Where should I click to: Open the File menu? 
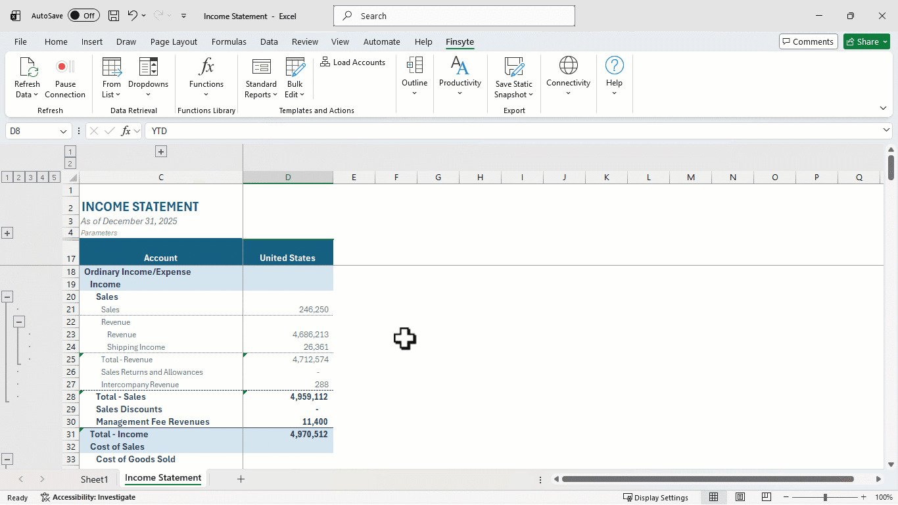tap(20, 41)
